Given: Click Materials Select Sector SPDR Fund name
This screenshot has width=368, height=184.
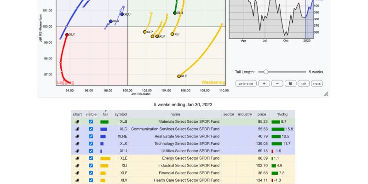Looking at the screenshot, I should 189,122.
